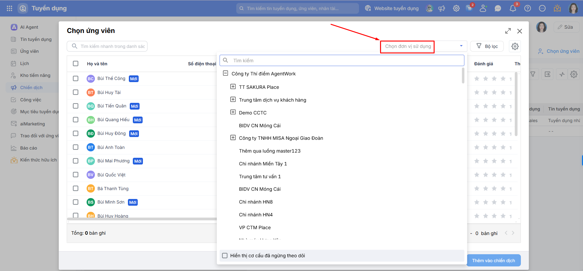The width and height of the screenshot is (583, 271).
Task: Open the shopping cart icon with badge
Action: click(x=469, y=8)
